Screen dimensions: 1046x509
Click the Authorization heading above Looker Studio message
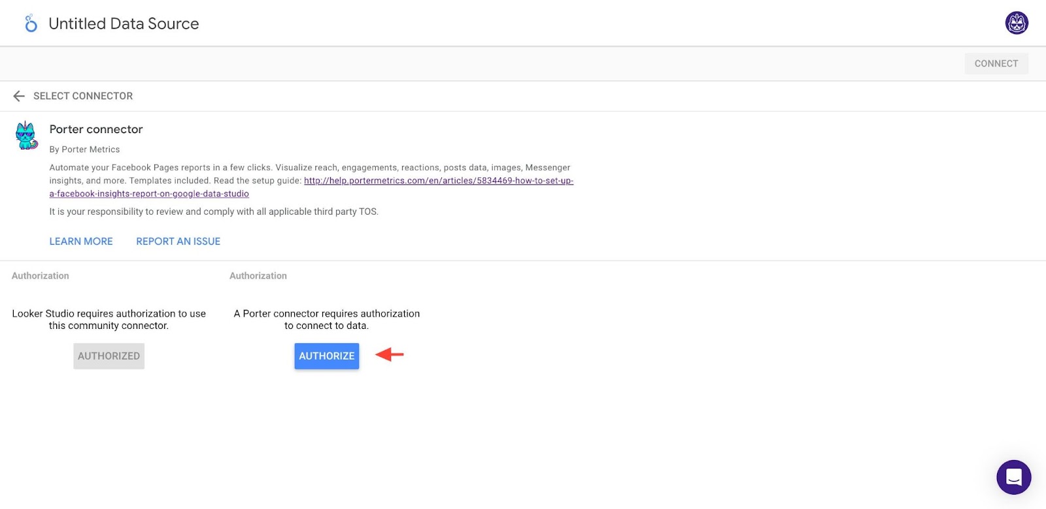coord(41,276)
